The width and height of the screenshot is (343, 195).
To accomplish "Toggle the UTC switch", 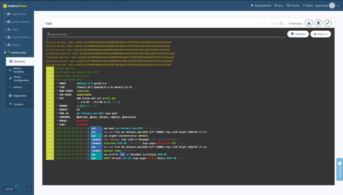I will [x=266, y=24].
